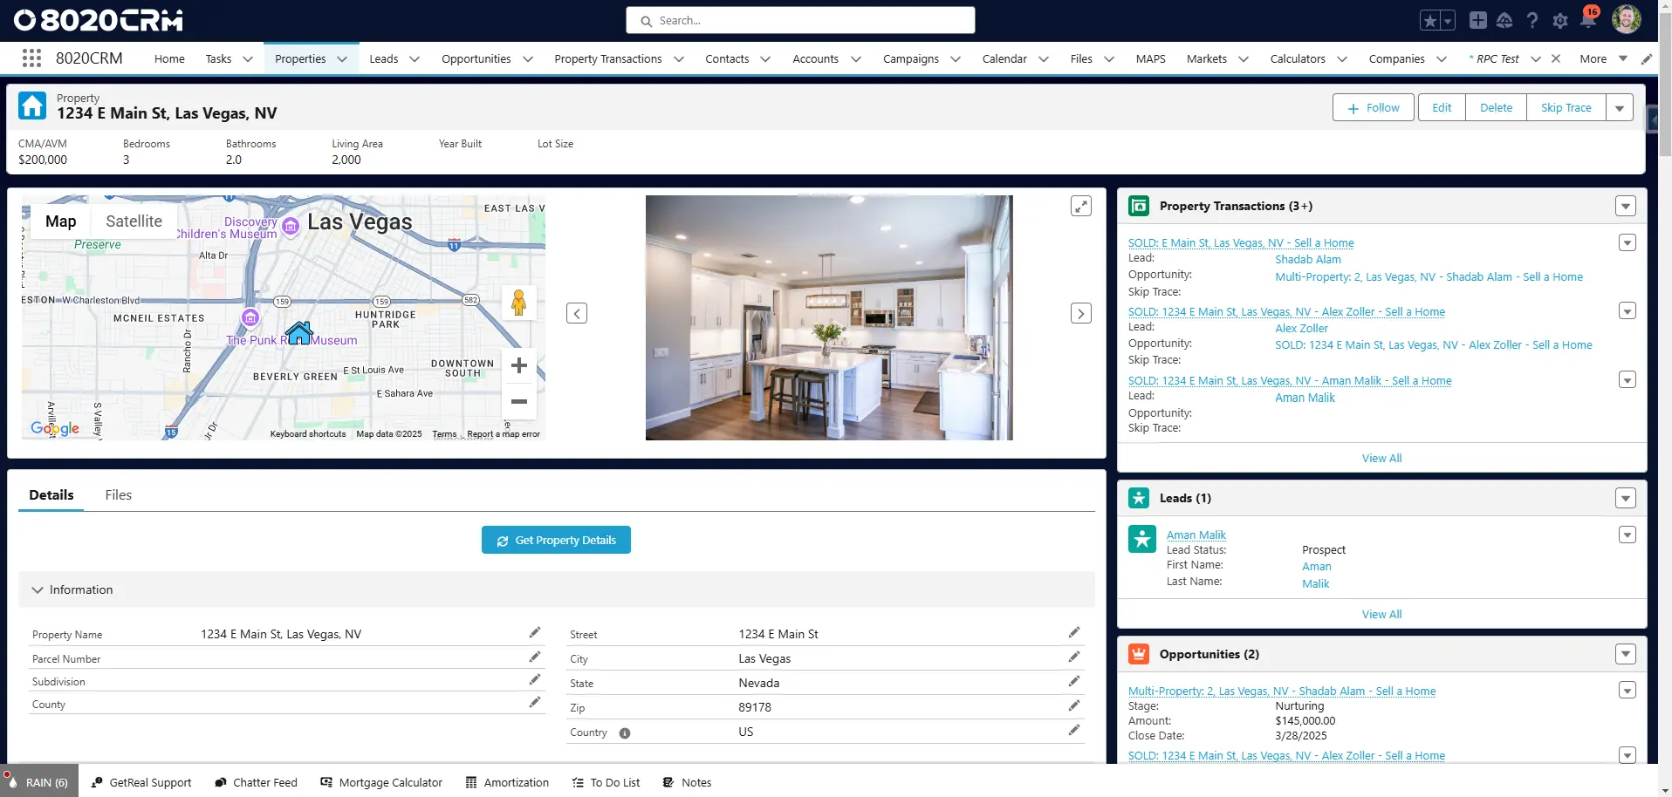Focus the global Search field
Screen dimensions: 1672x797
tap(800, 20)
